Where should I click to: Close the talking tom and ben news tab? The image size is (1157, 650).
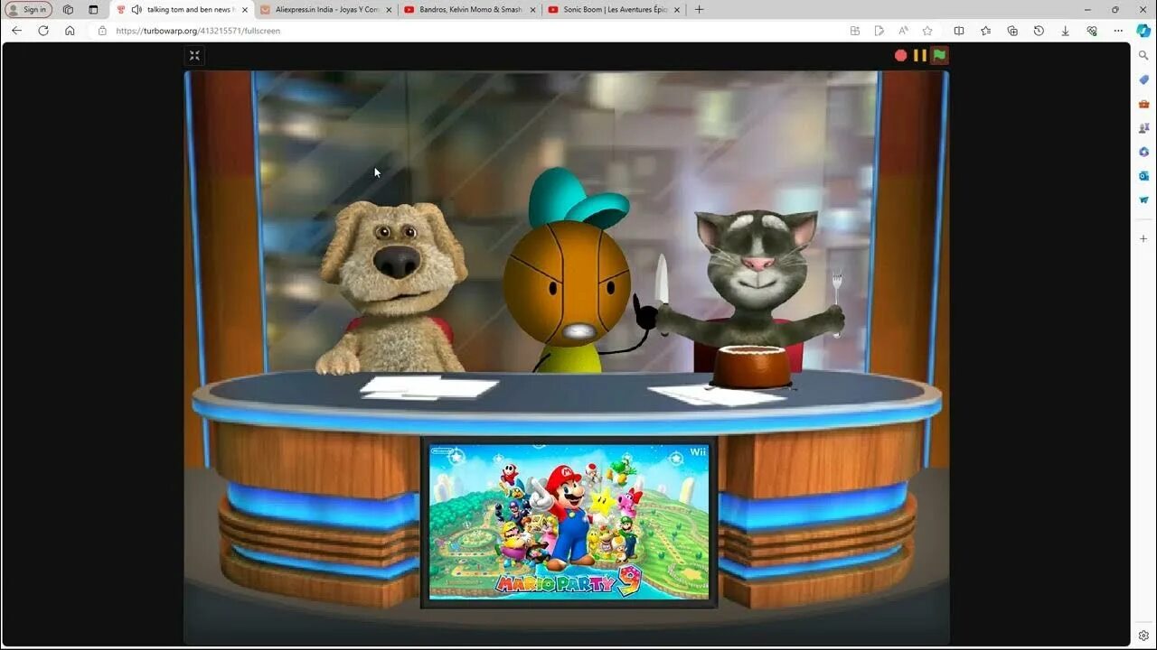(245, 10)
